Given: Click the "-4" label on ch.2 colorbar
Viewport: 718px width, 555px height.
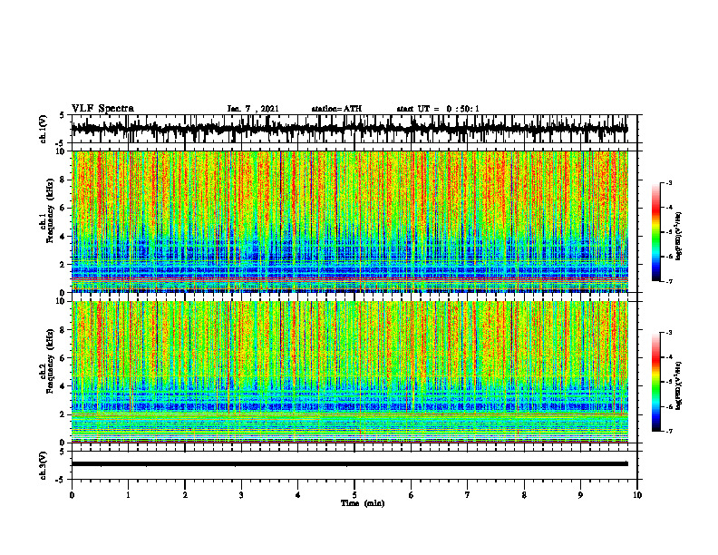Looking at the screenshot, I should (669, 357).
